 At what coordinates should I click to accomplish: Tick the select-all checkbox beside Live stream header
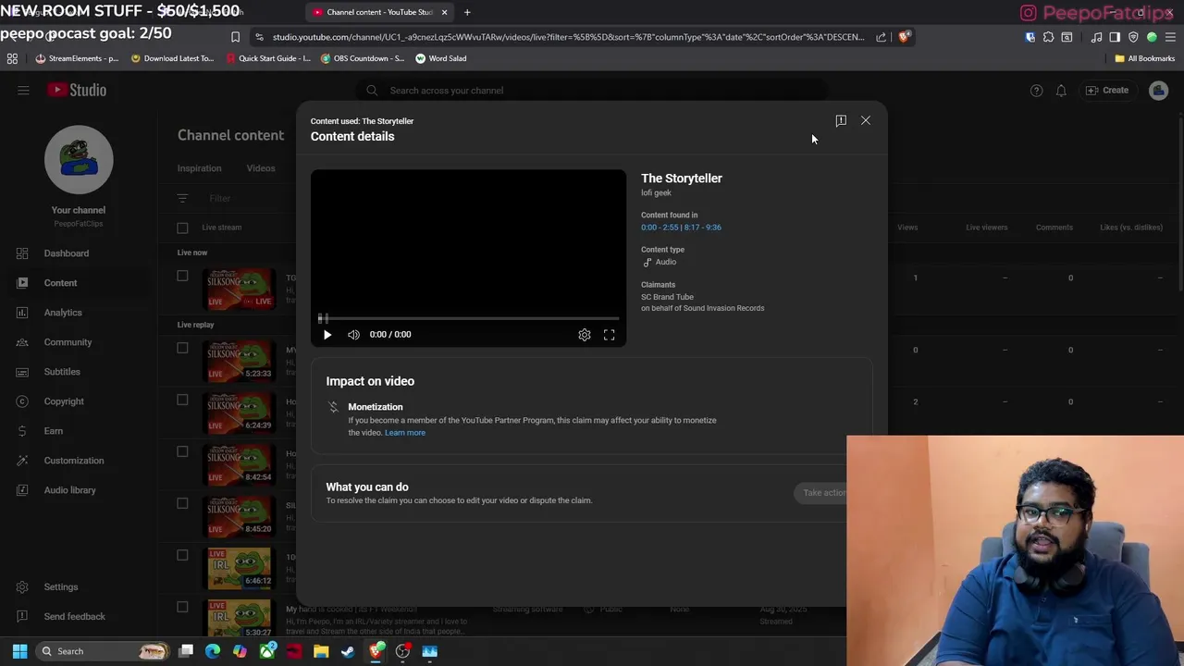pos(182,228)
